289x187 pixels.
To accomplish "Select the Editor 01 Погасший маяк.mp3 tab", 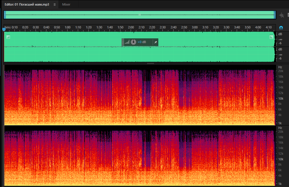I will pyautogui.click(x=27, y=4).
